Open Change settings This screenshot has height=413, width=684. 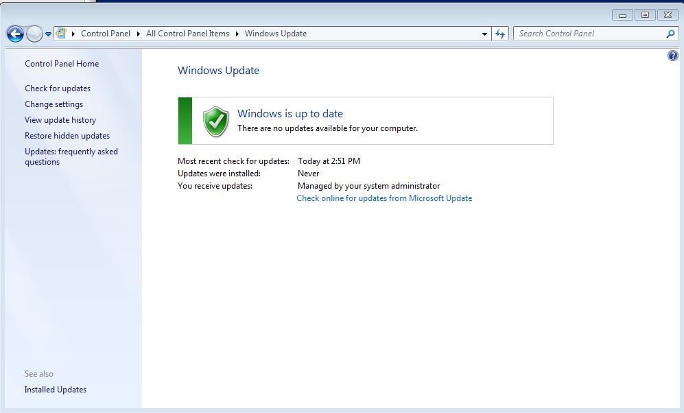tap(54, 104)
